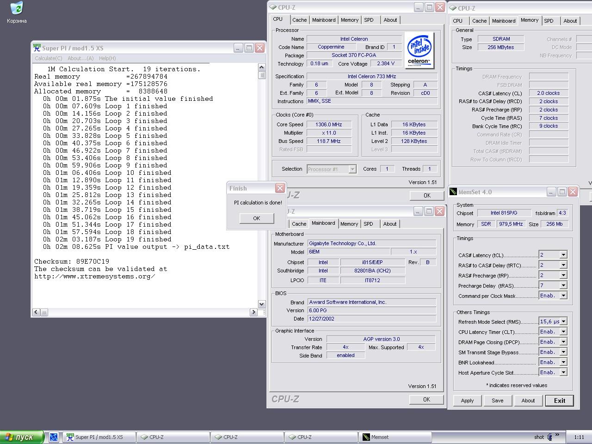592x444 pixels.
Task: Click system clock showing 1:11
Action: point(579,437)
